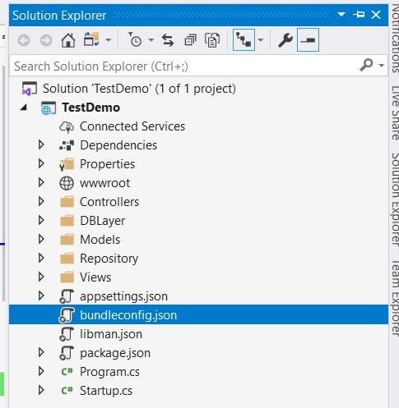
Task: Select libman.json file
Action: click(111, 334)
